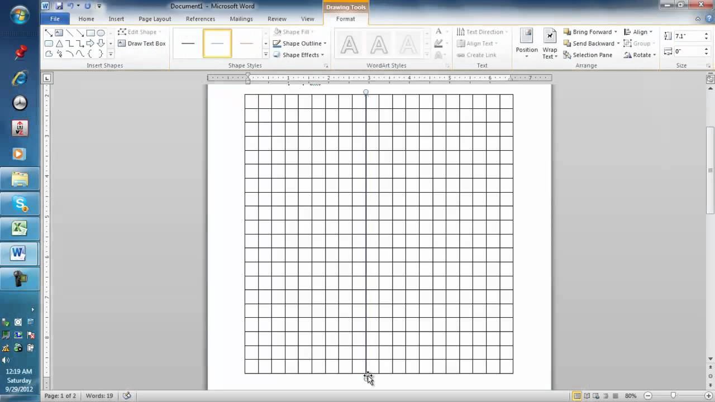Choose the Rectangle shape
This screenshot has height=402, width=715.
(90, 33)
